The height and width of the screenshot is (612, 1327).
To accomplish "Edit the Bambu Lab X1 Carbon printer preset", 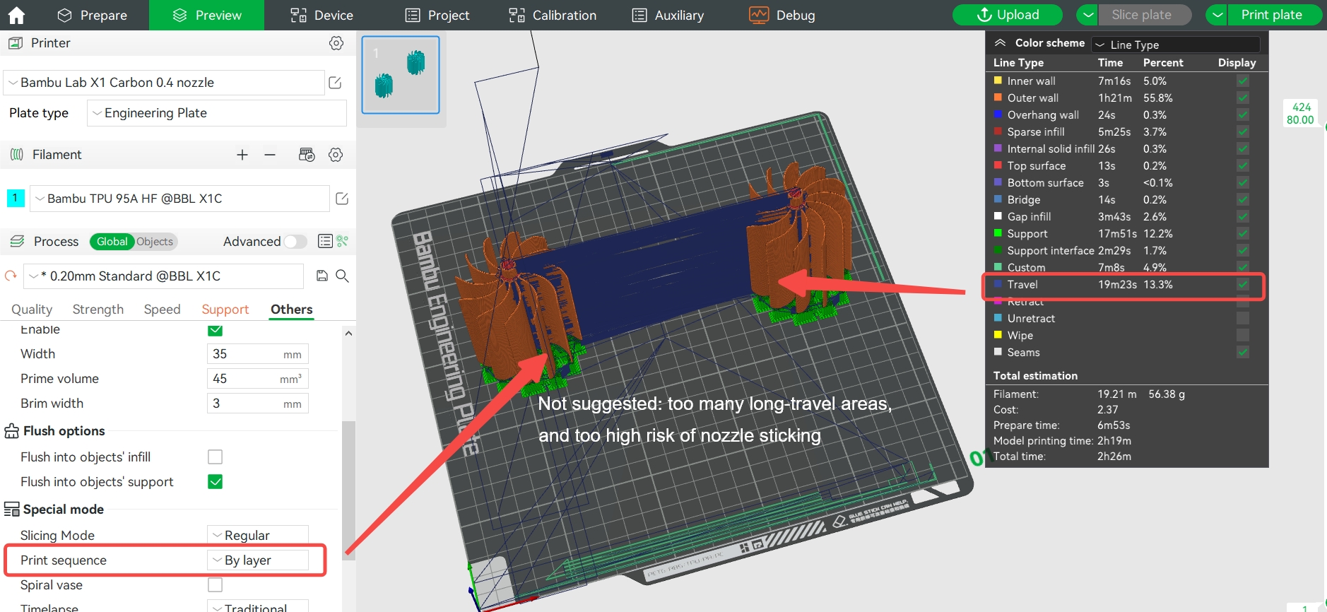I will (x=335, y=83).
